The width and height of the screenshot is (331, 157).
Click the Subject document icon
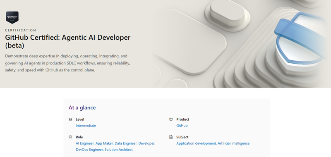click(x=171, y=137)
